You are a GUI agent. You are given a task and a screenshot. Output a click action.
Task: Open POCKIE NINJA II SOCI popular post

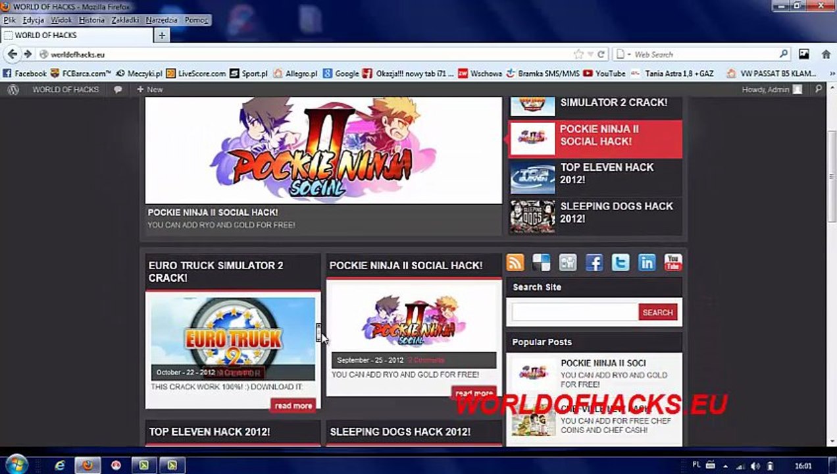(x=603, y=363)
